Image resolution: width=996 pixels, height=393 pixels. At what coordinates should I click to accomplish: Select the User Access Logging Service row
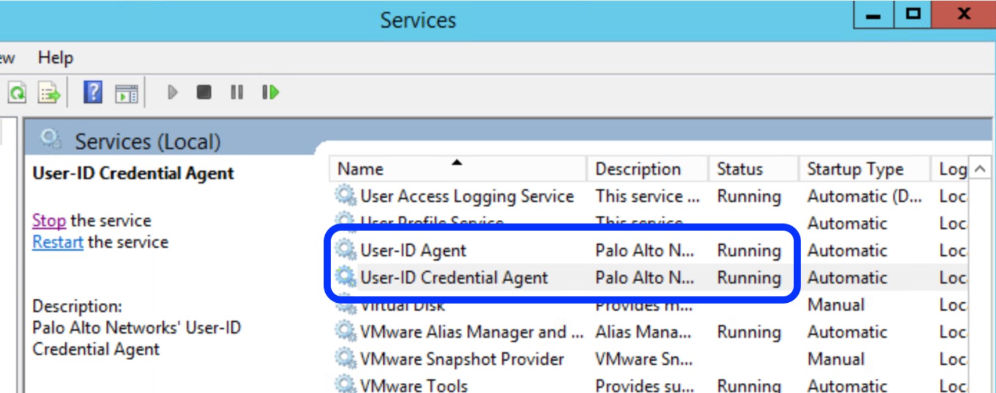tap(467, 196)
